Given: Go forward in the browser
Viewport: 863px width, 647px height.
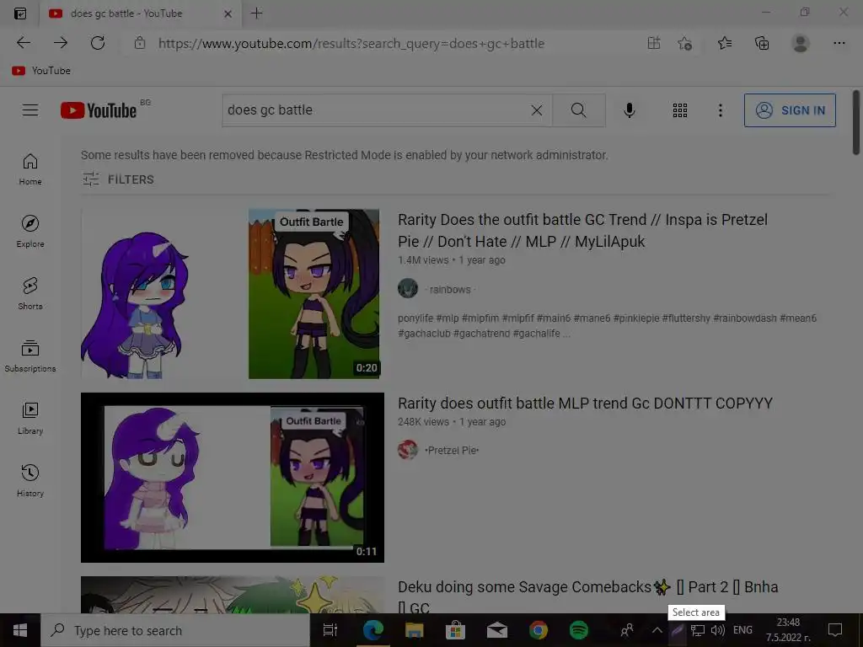Looking at the screenshot, I should tap(61, 43).
